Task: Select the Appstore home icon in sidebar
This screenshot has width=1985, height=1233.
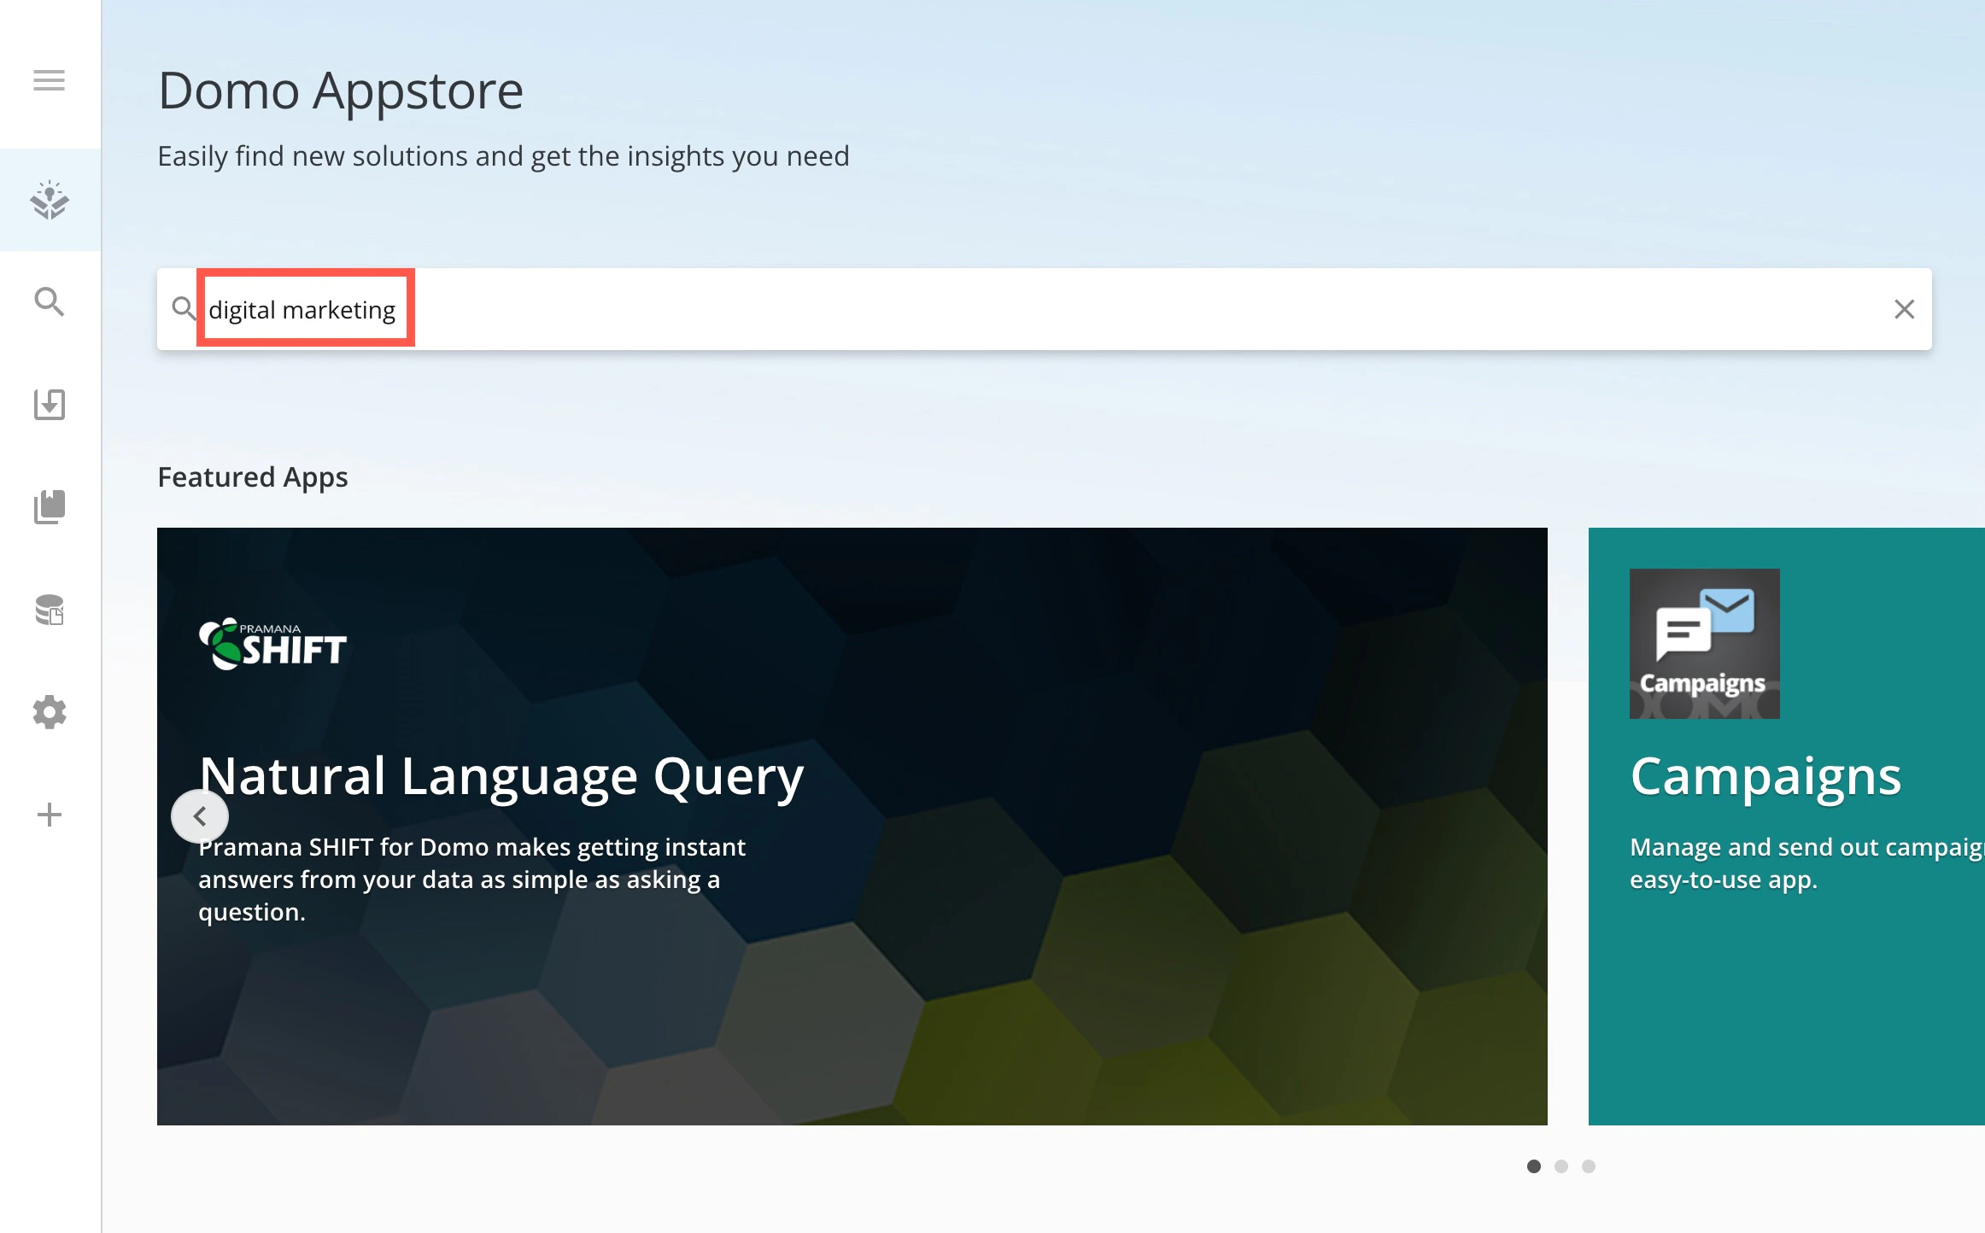Action: 50,200
